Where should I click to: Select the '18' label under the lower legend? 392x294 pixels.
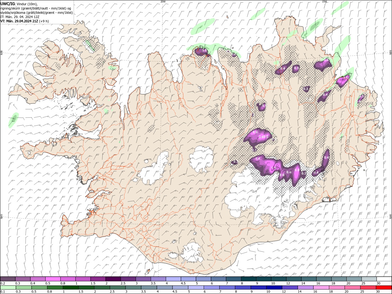331,292
